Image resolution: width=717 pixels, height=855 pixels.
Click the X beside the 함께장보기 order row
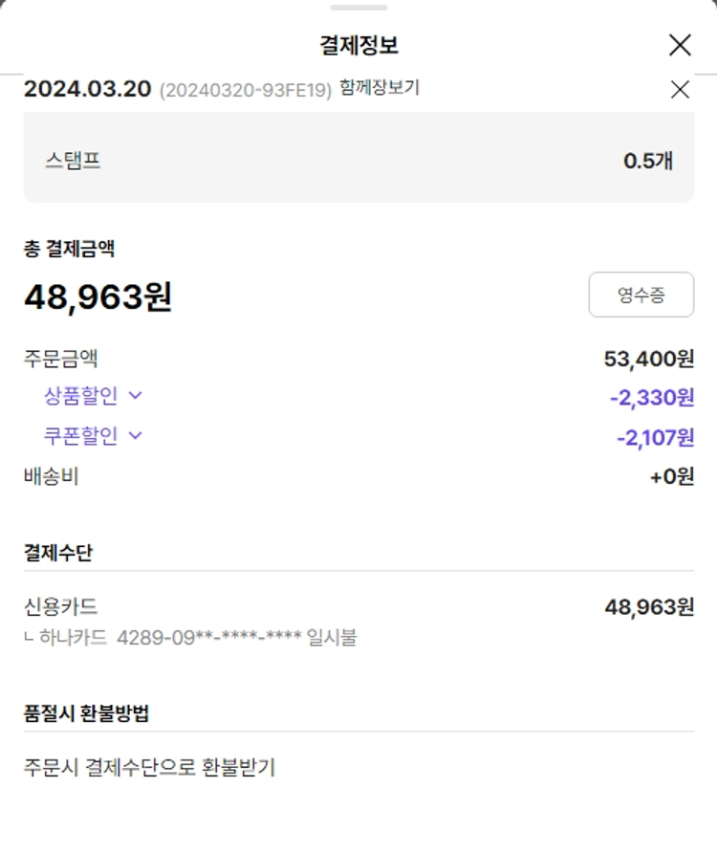coord(680,90)
